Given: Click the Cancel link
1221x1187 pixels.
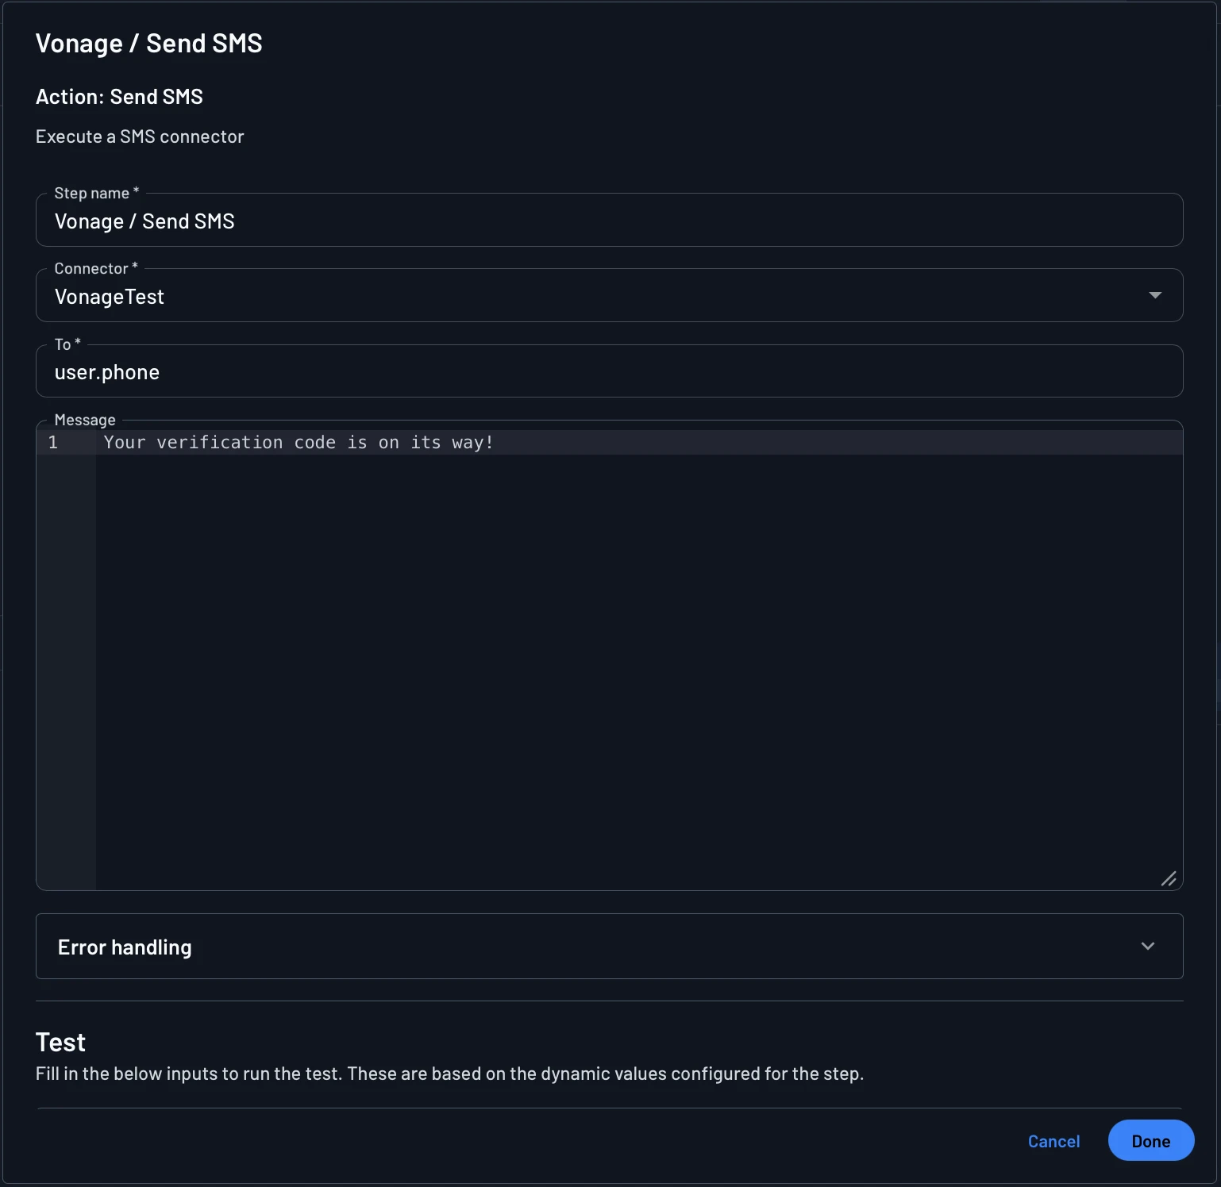Looking at the screenshot, I should point(1053,1141).
